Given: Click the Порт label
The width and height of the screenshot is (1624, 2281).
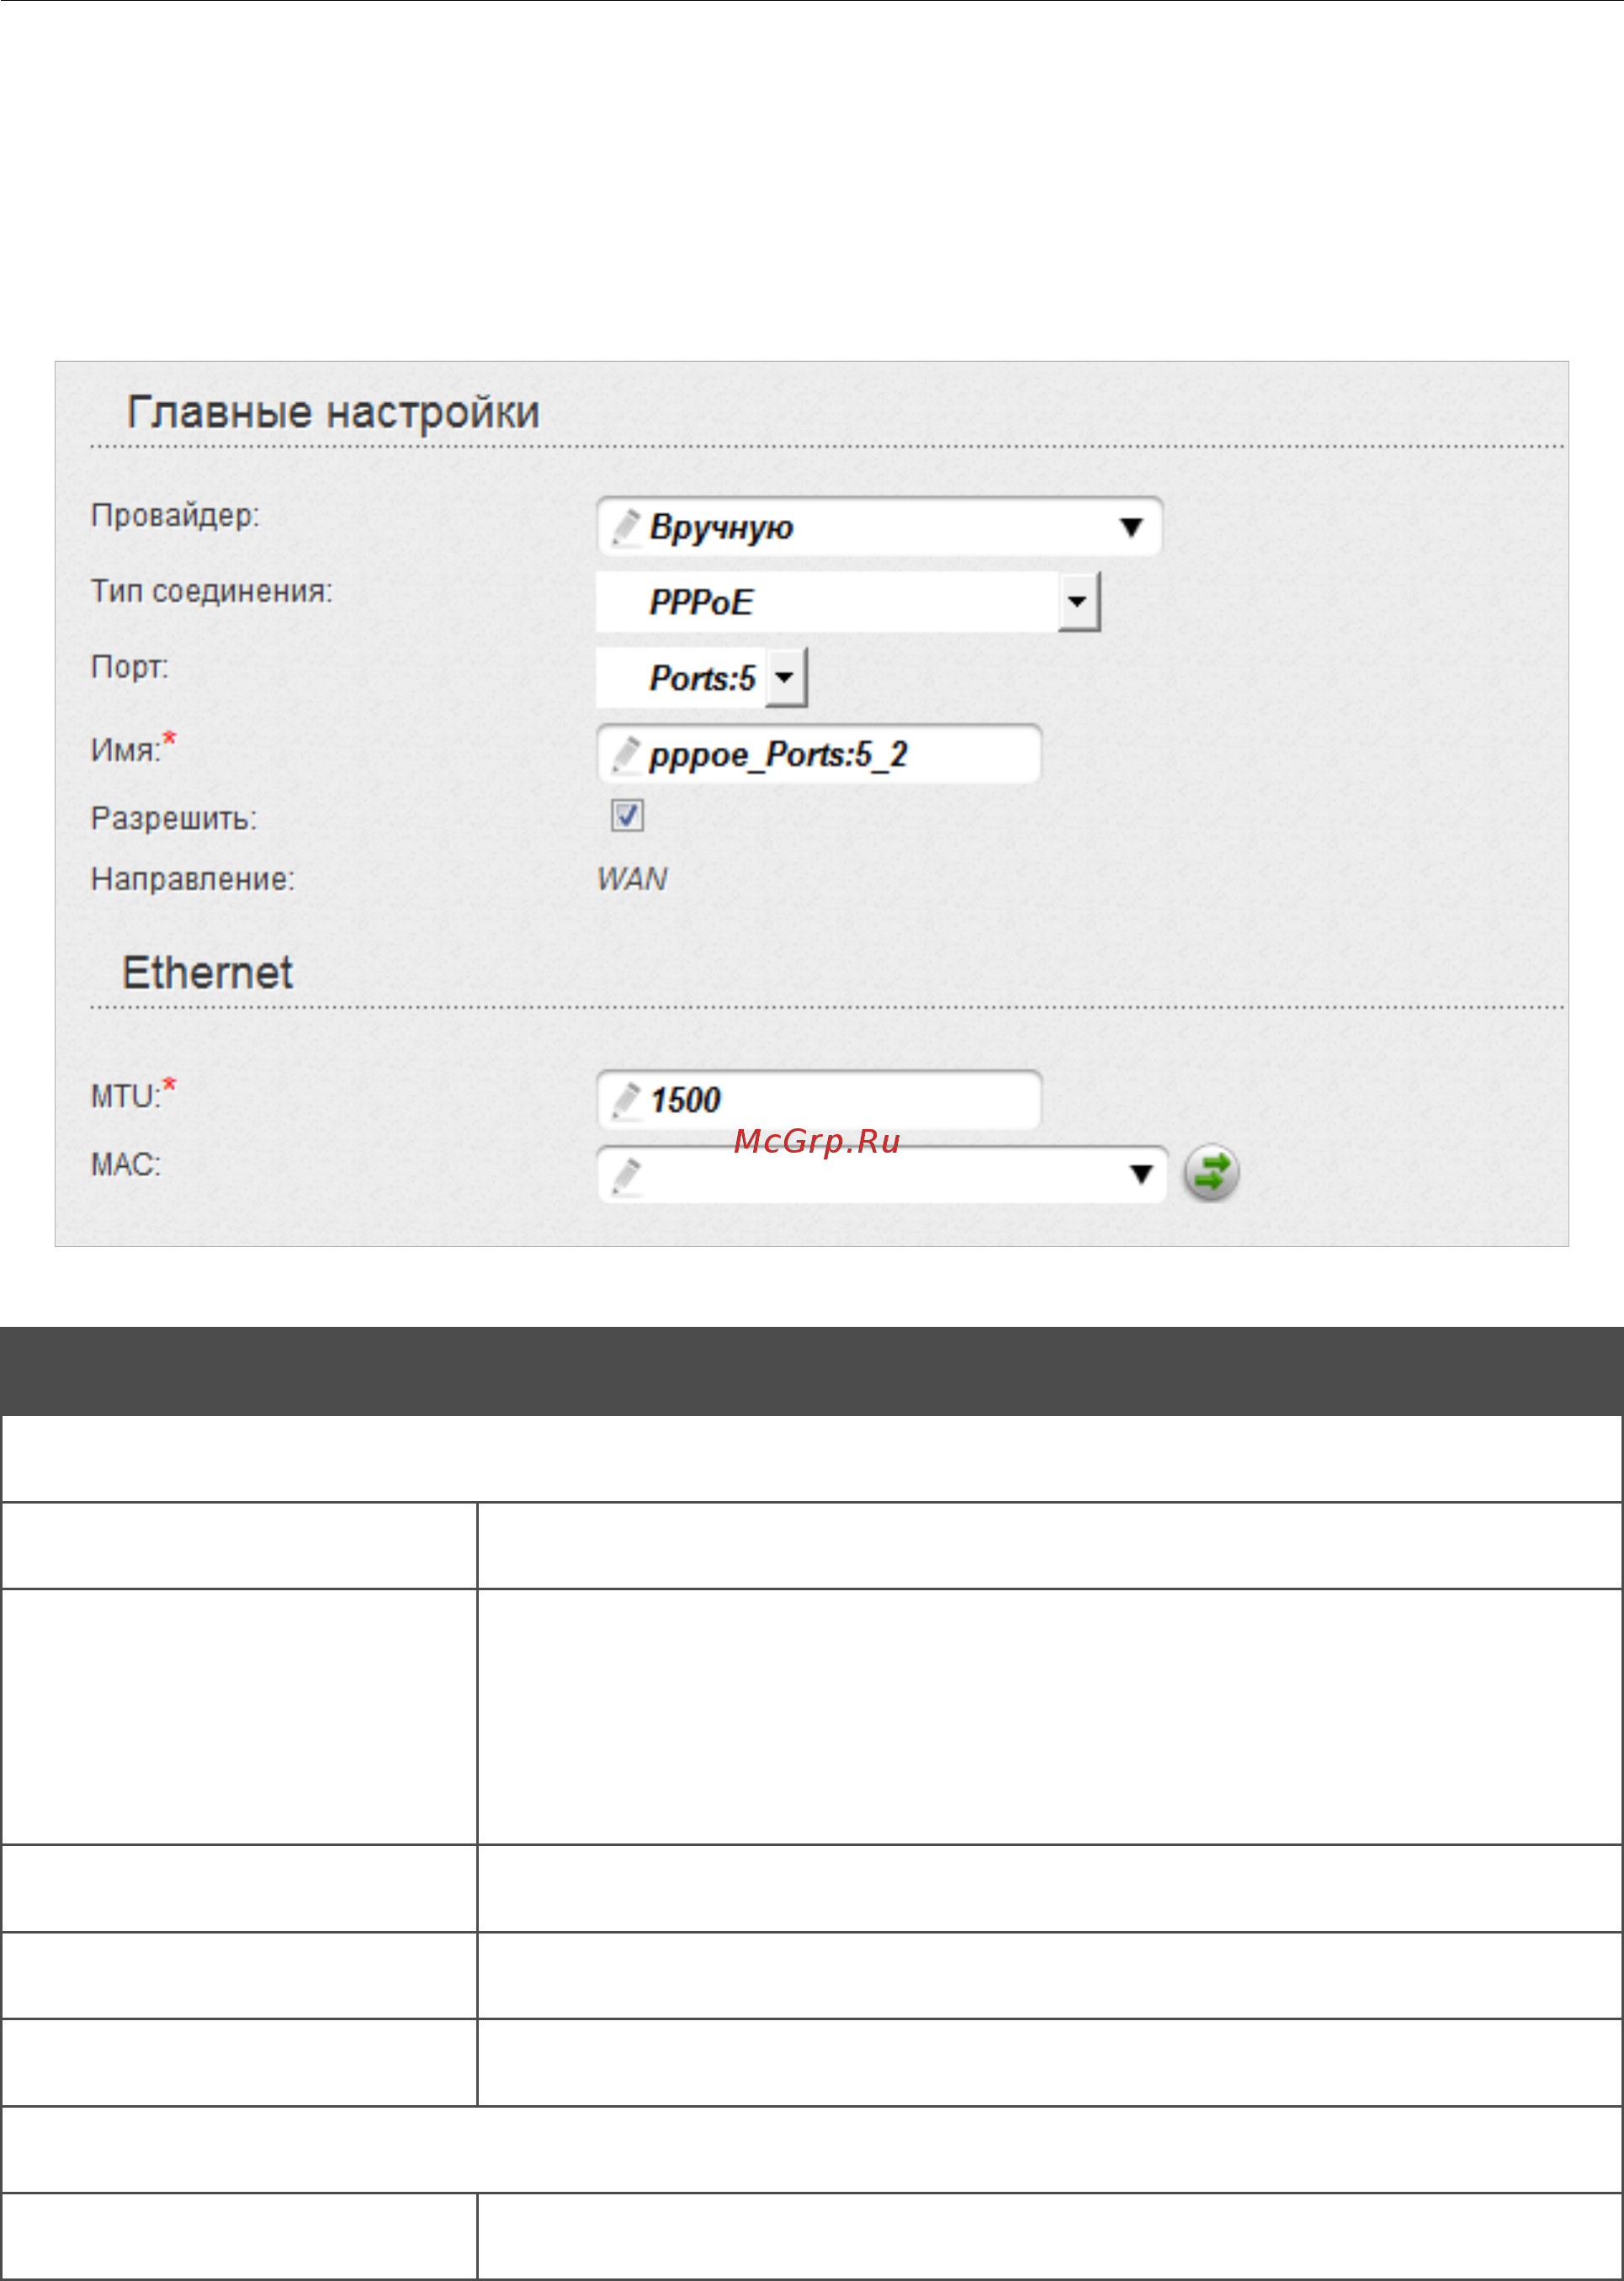Looking at the screenshot, I should (130, 667).
